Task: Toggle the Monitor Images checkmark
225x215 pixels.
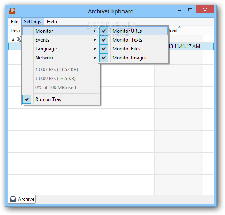Action: 104,58
